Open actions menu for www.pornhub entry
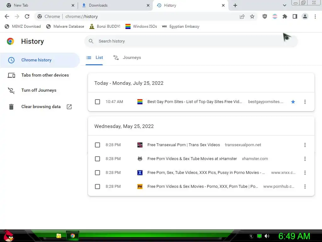Viewport: 322px width, 242px height. tap(305, 187)
